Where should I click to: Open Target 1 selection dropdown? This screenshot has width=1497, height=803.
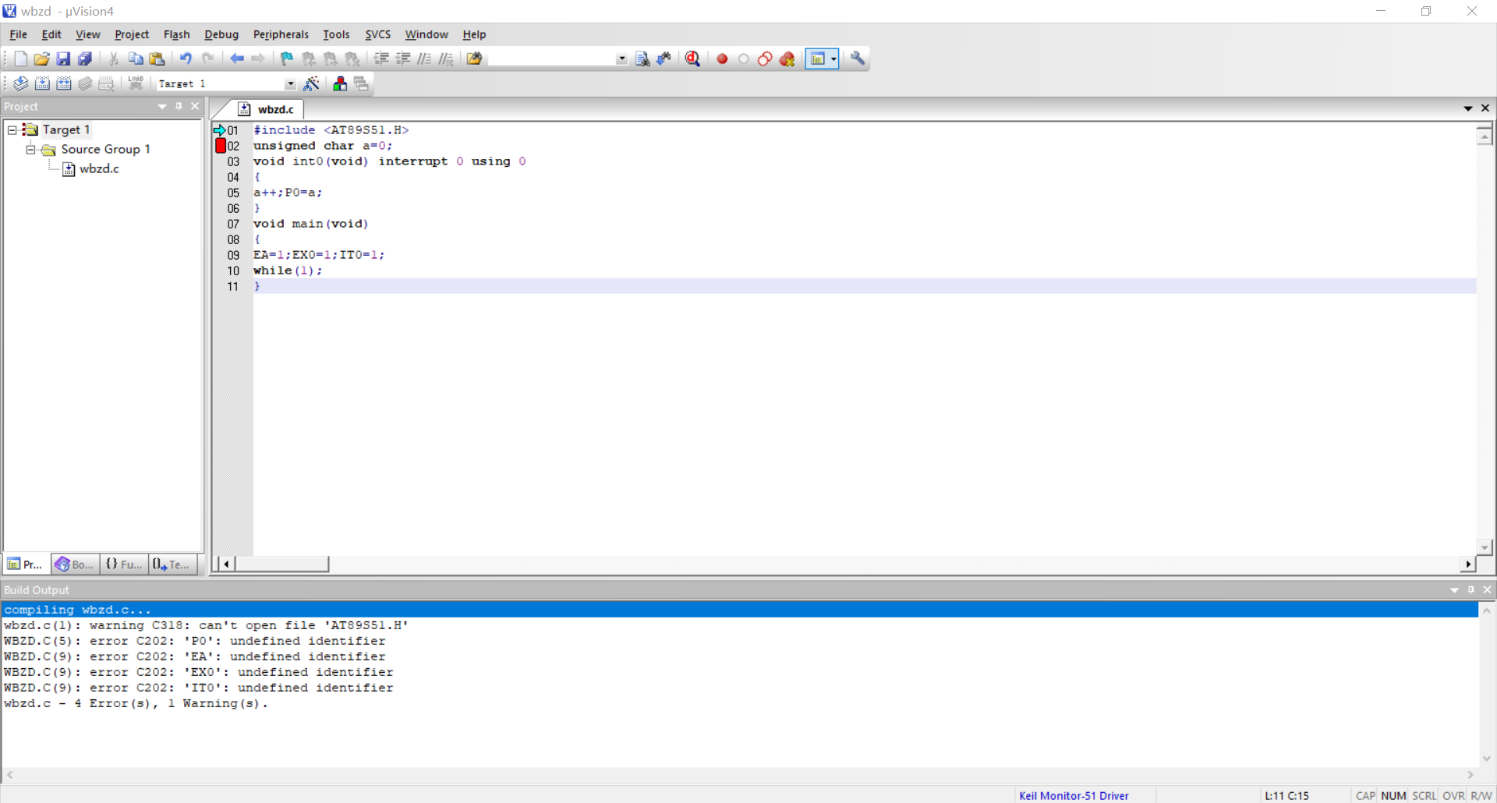click(x=290, y=83)
